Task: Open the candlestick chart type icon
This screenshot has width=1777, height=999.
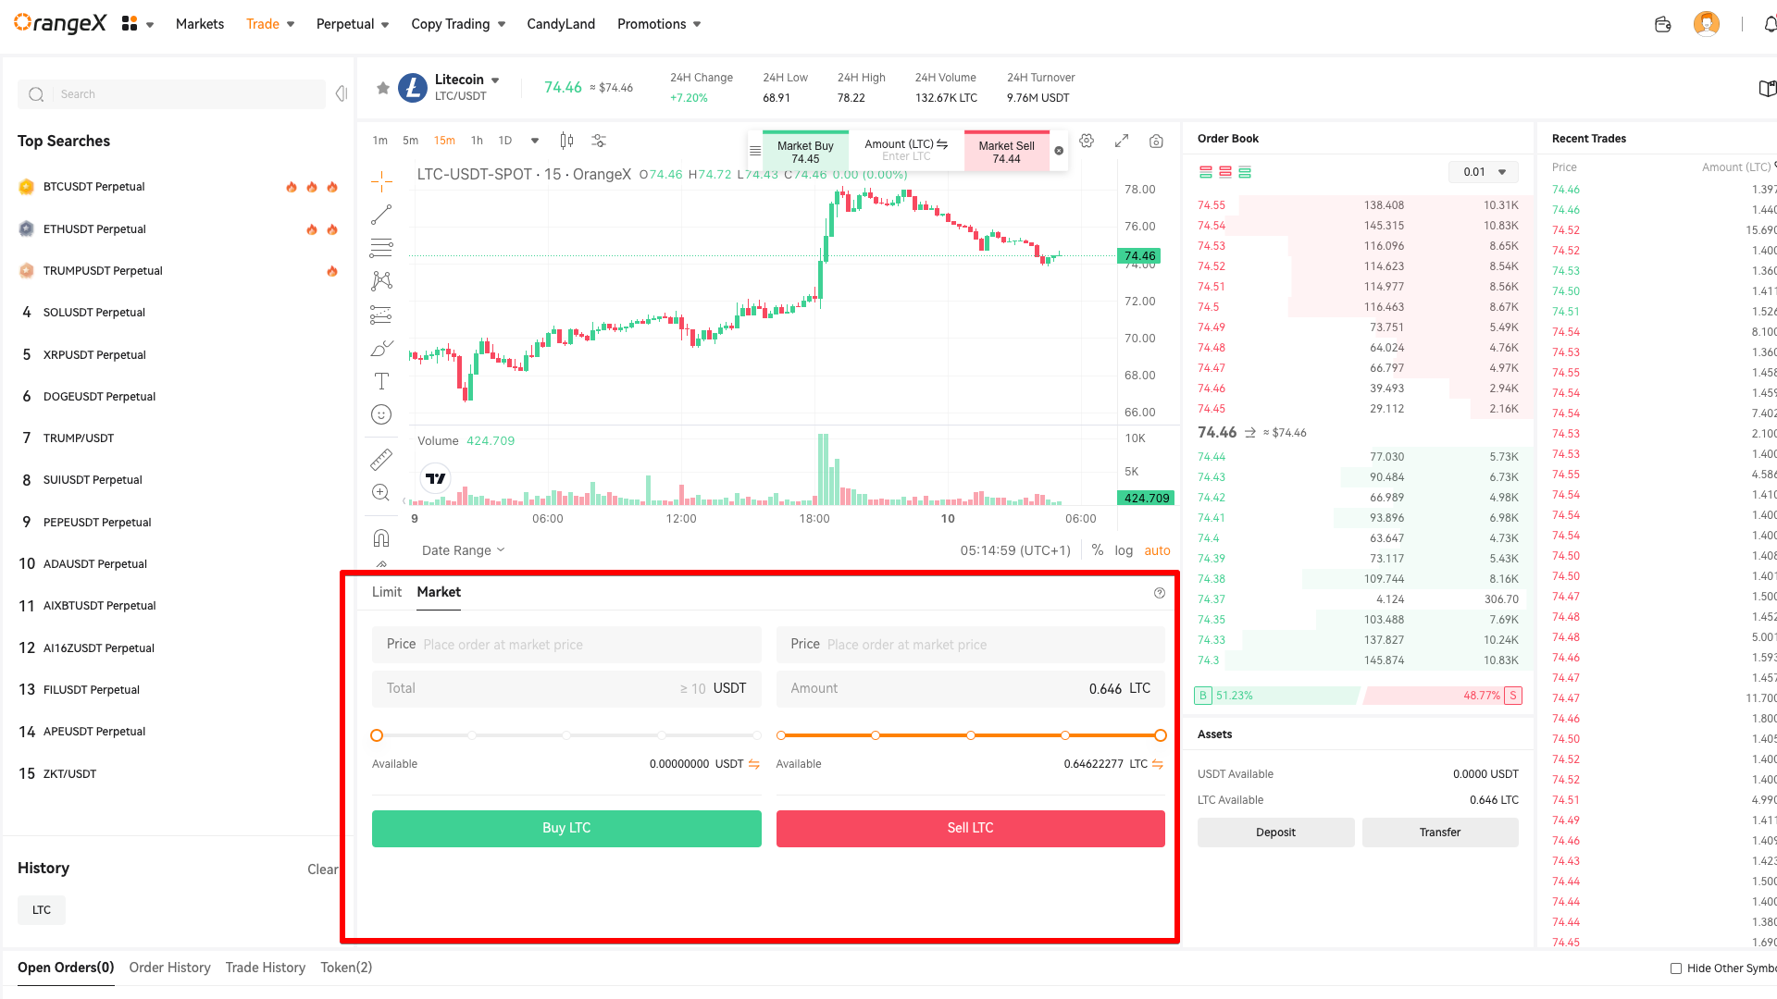Action: [x=566, y=141]
